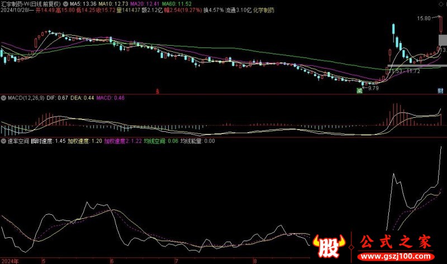This screenshot has height=264, width=447.
Task: Click the red marker below the candlestick chart
Action: (x=158, y=90)
